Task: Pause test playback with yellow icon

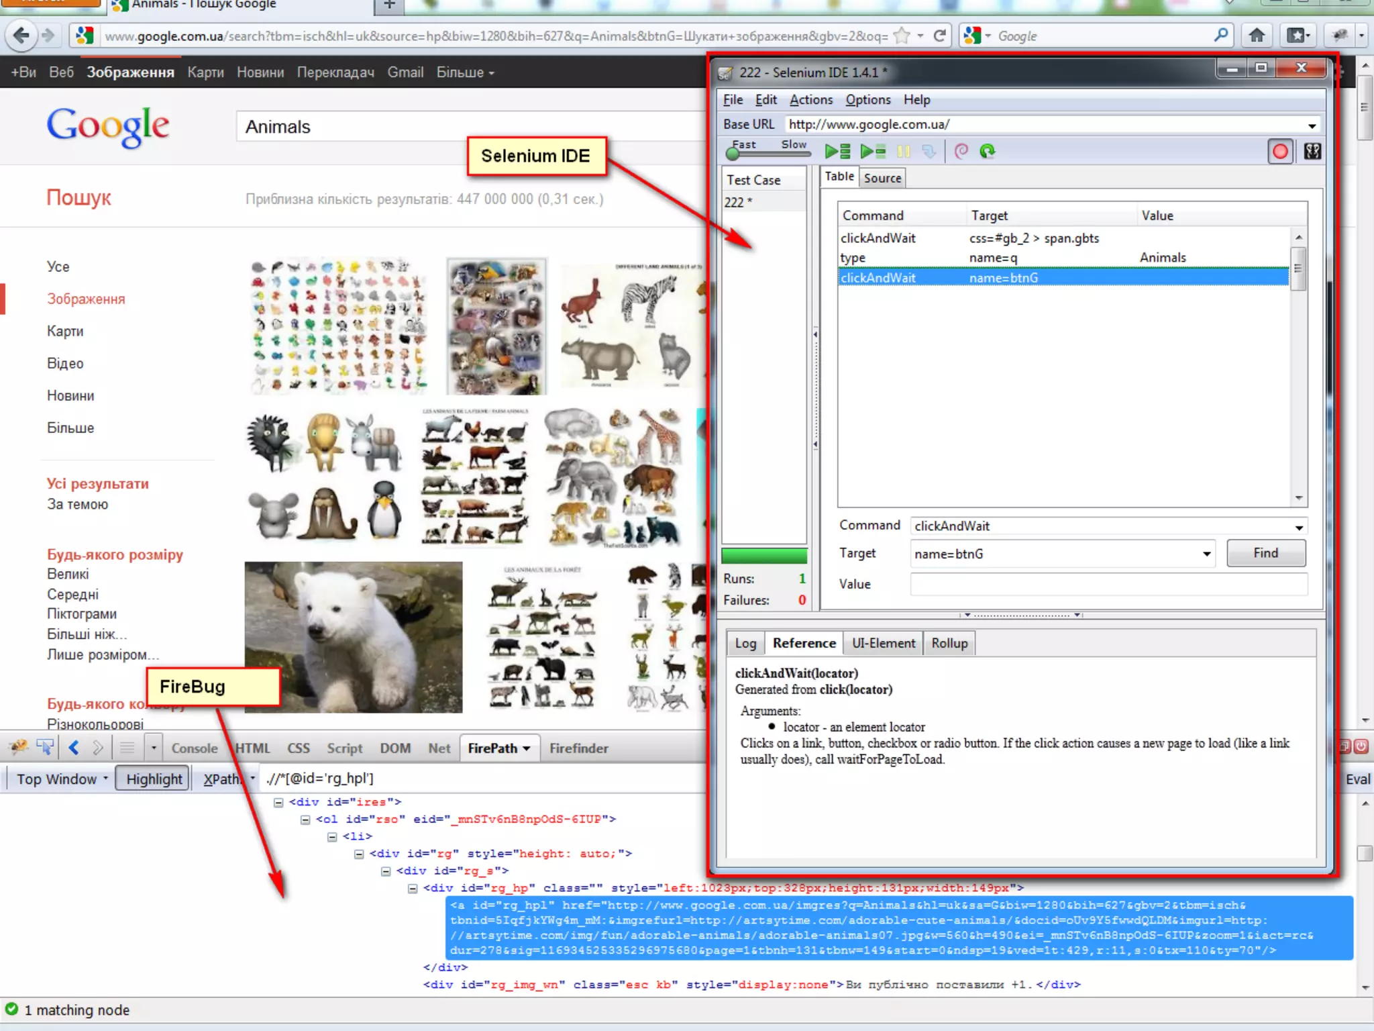Action: [x=904, y=152]
